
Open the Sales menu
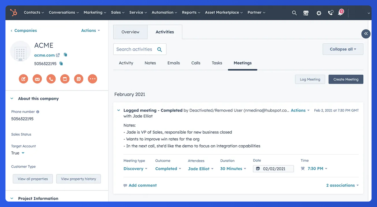tap(118, 13)
